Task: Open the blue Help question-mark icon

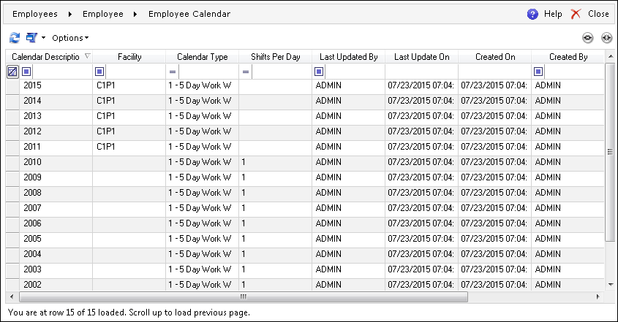Action: click(x=532, y=14)
